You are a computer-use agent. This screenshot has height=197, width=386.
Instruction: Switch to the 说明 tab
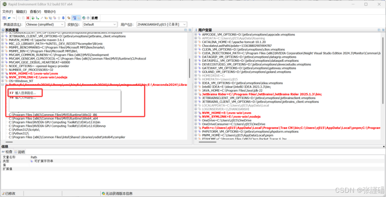[x=19, y=152]
